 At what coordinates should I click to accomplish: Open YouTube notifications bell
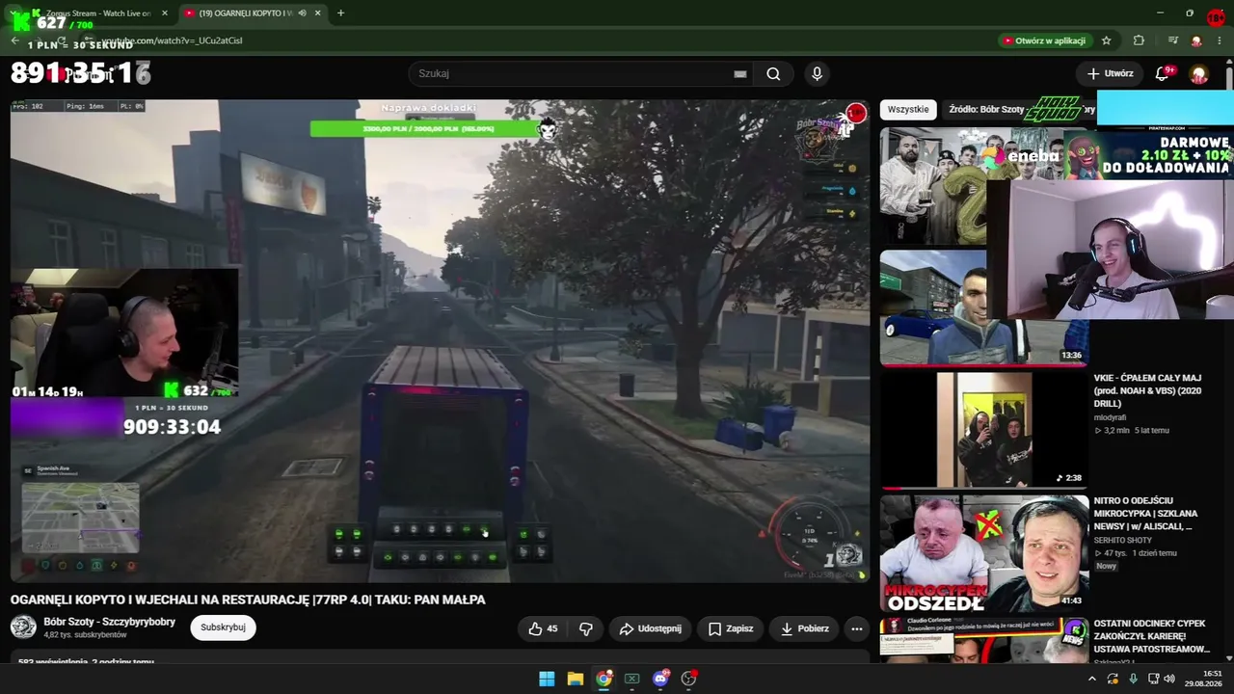(1163, 73)
